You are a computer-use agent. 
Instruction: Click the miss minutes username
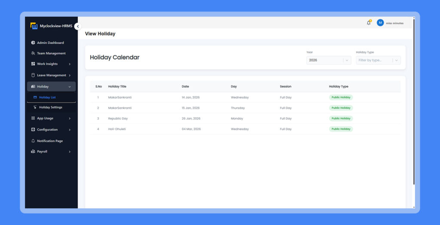[394, 23]
